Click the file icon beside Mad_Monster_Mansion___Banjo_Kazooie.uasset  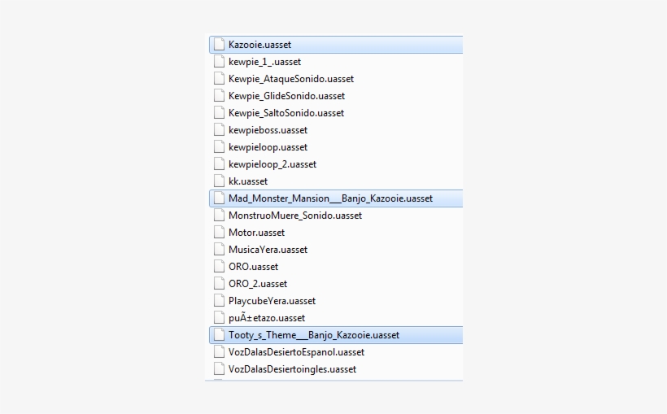[219, 198]
